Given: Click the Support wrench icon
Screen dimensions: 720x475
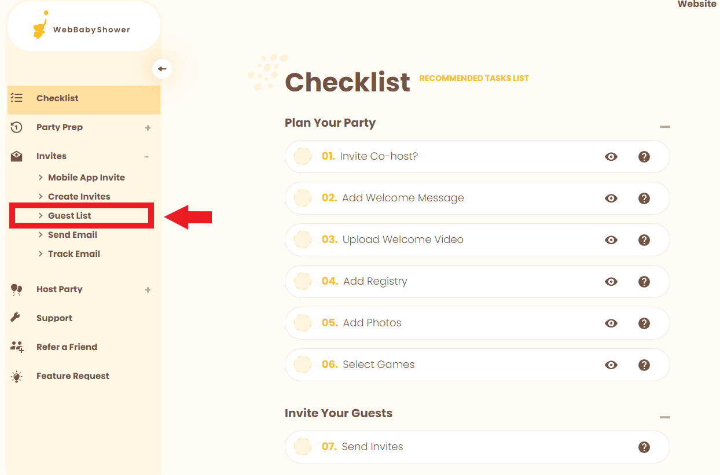Looking at the screenshot, I should coord(16,318).
